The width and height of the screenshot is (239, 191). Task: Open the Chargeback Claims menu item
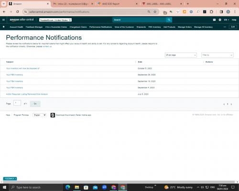point(78,27)
